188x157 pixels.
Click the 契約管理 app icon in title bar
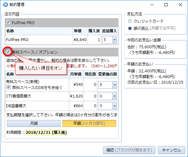5,5
